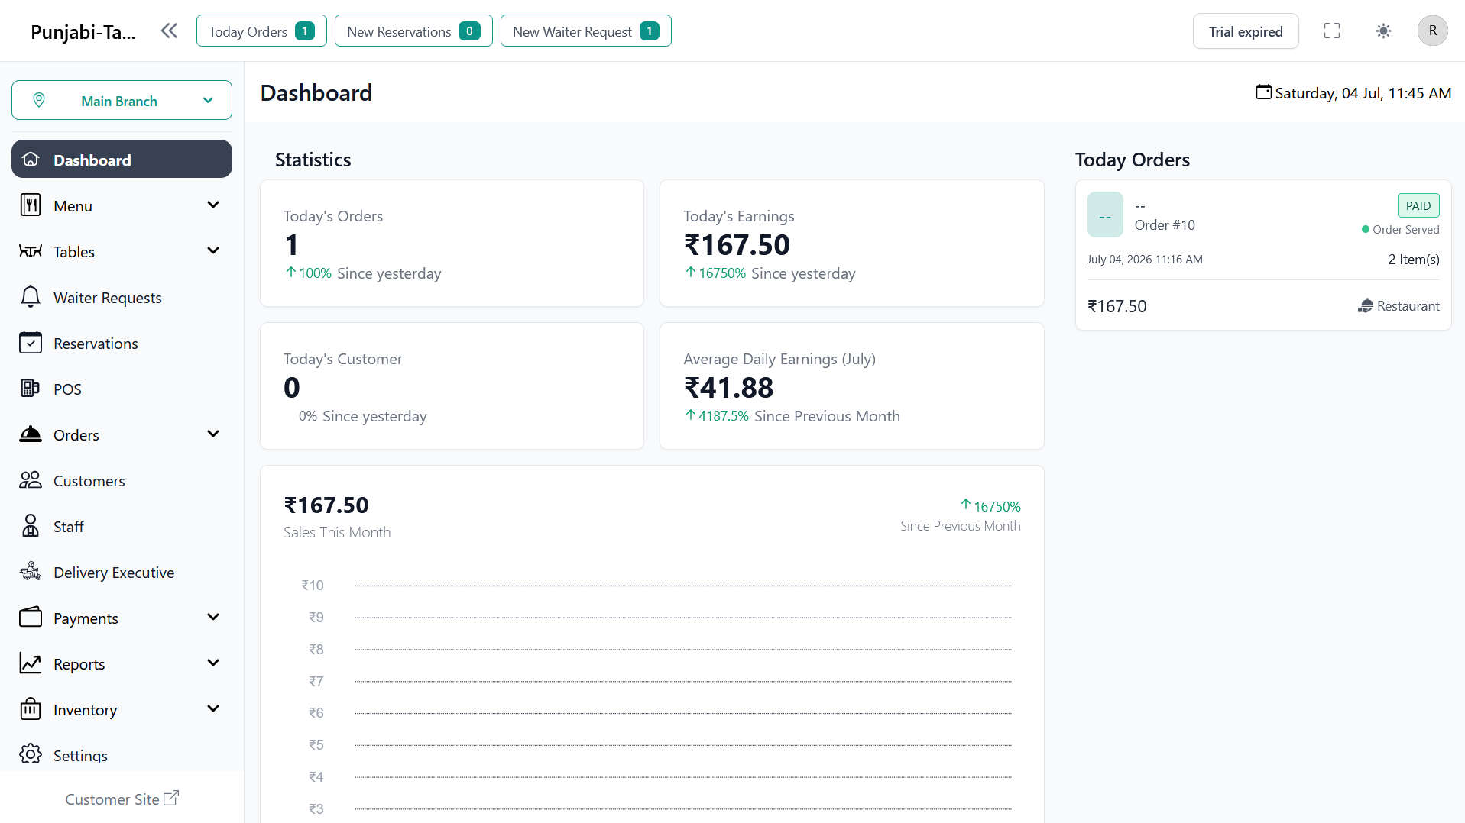Click the Punjabi-Ta... restaurant name
Image resolution: width=1465 pixels, height=823 pixels.
tap(83, 32)
